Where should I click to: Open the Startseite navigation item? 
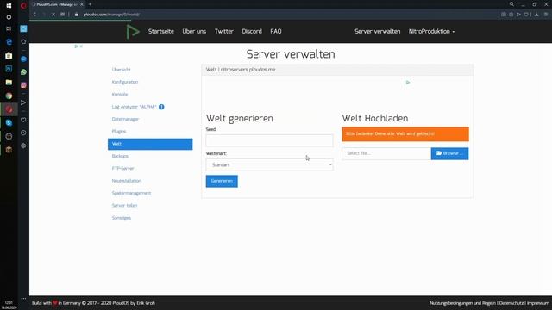tap(161, 31)
